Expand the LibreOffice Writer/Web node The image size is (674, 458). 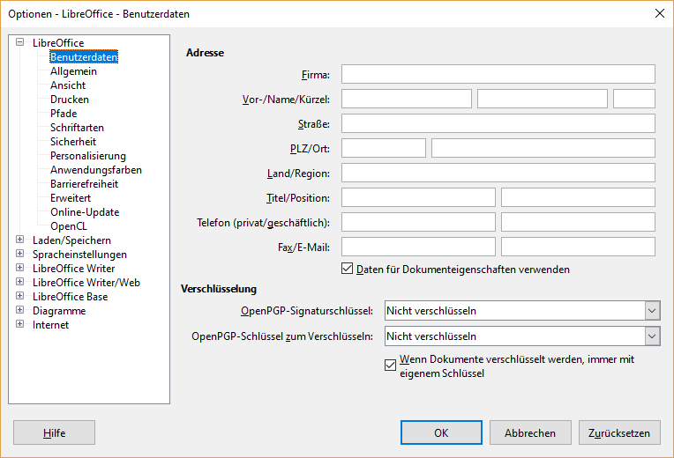pos(19,282)
